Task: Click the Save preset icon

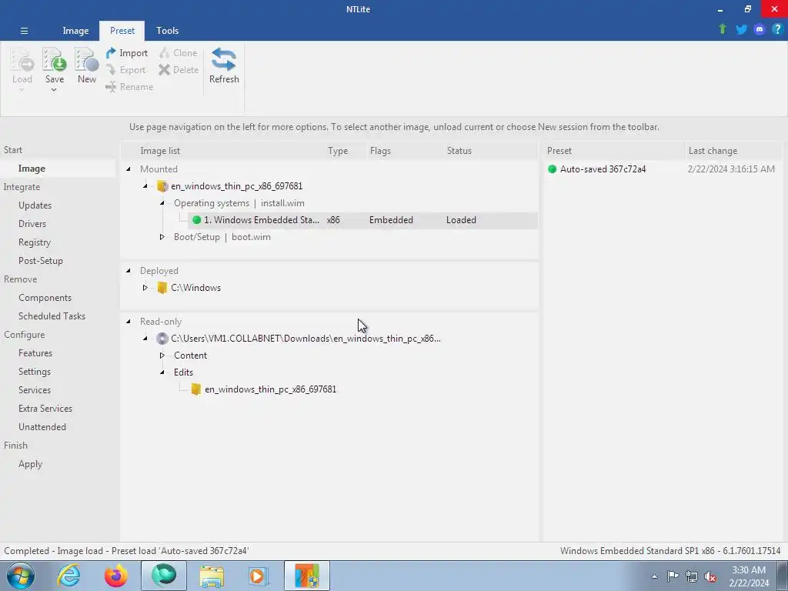Action: (x=55, y=60)
